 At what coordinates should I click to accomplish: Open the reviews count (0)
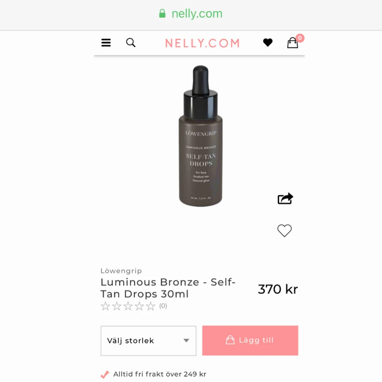click(x=163, y=306)
